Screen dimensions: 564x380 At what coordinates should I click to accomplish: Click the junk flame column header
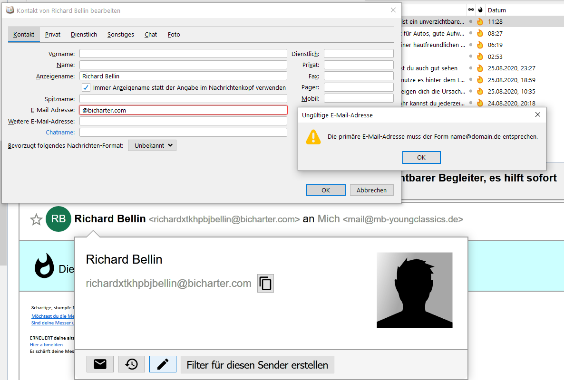click(x=480, y=9)
